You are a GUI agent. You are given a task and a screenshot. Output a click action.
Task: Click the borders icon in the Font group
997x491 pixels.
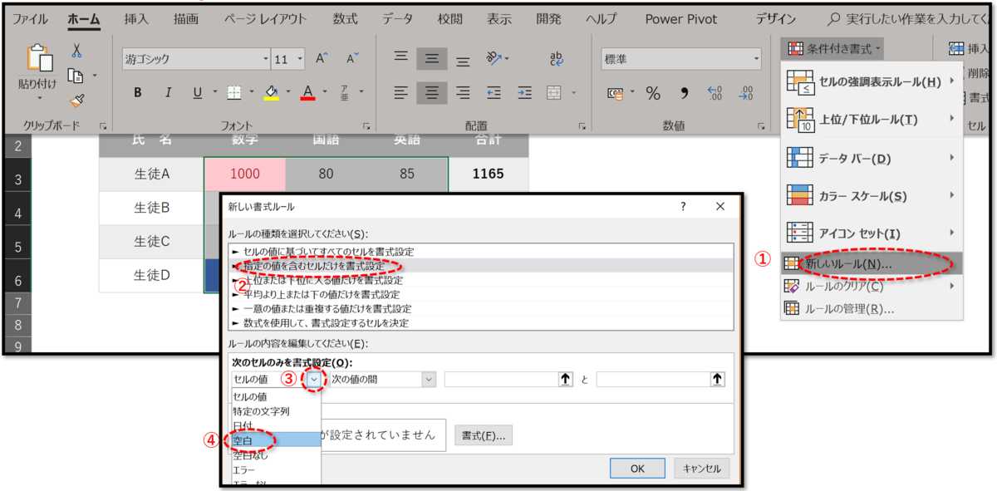pos(236,92)
